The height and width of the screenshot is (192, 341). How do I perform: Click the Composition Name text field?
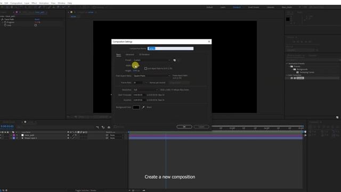pyautogui.click(x=170, y=49)
